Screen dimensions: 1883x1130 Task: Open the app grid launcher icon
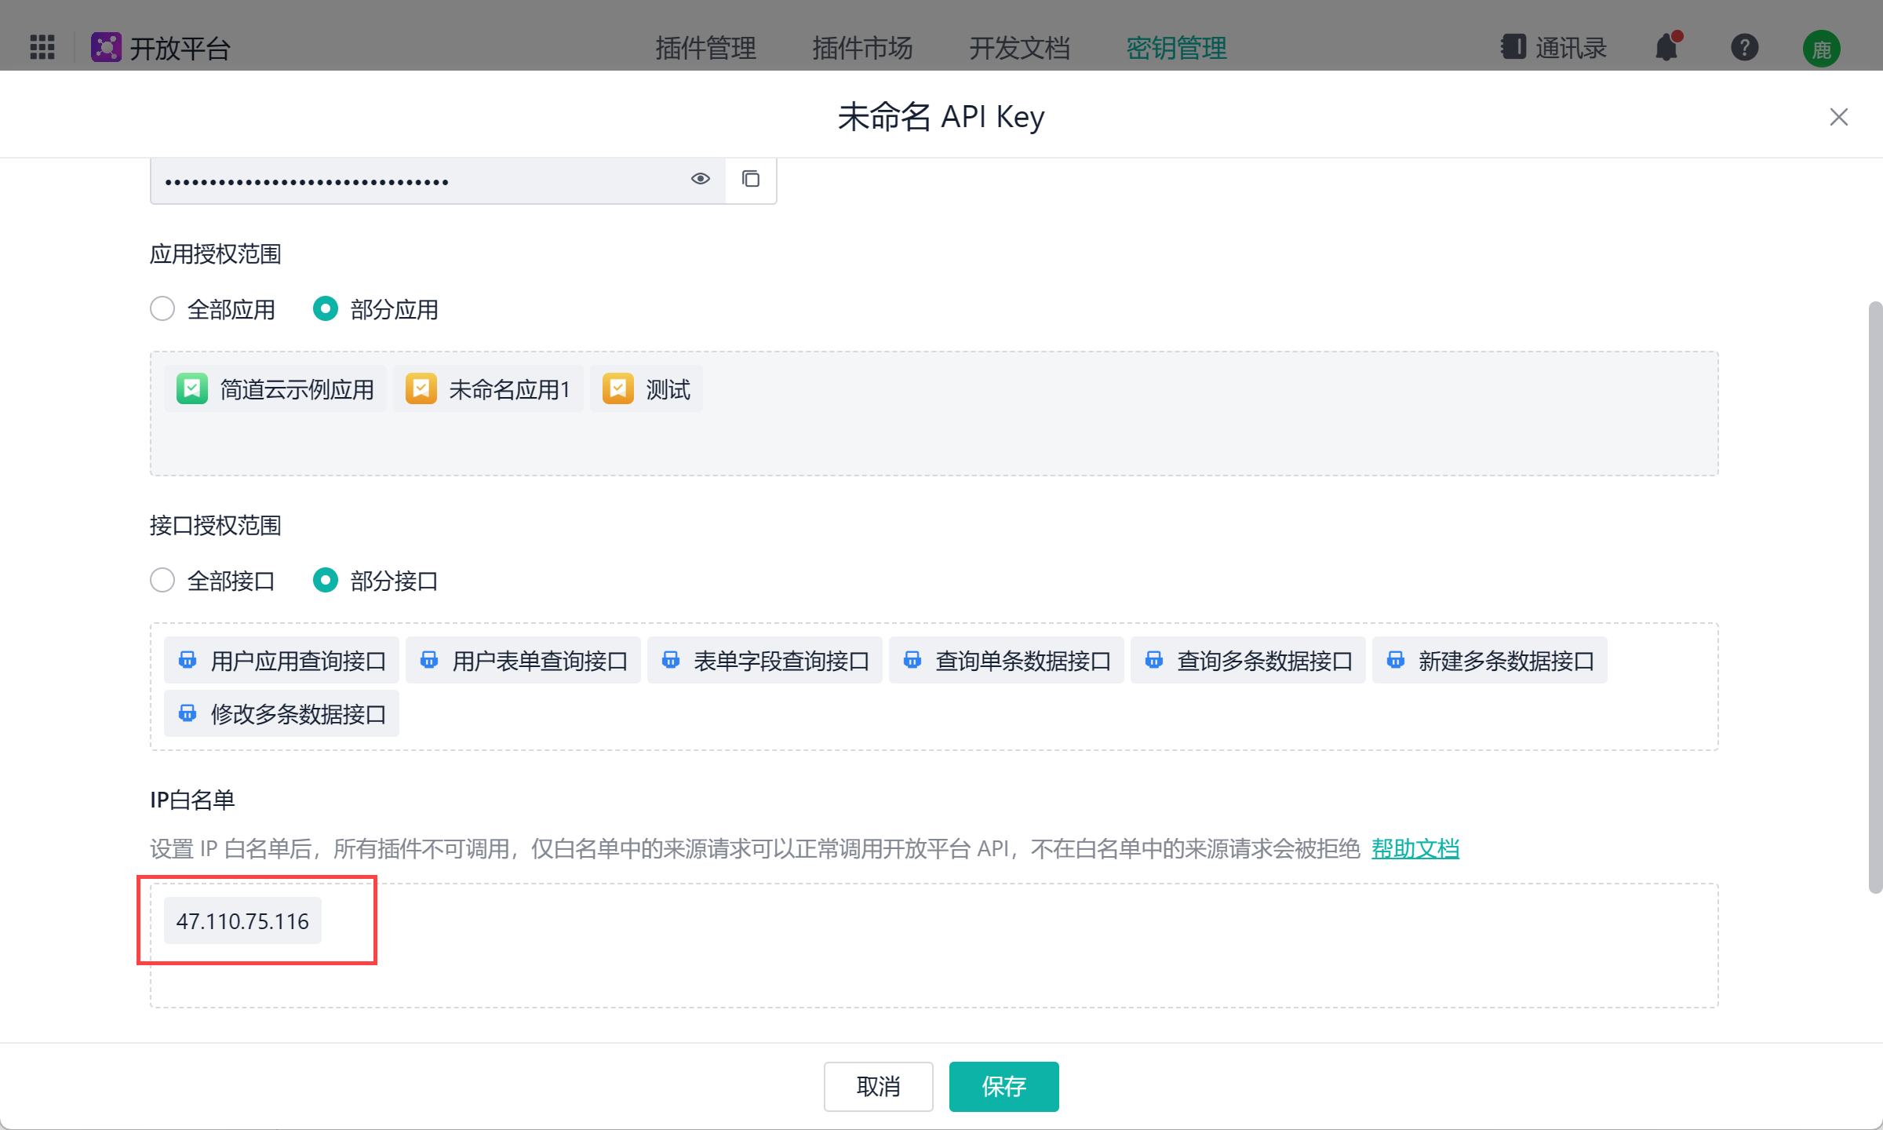point(42,47)
